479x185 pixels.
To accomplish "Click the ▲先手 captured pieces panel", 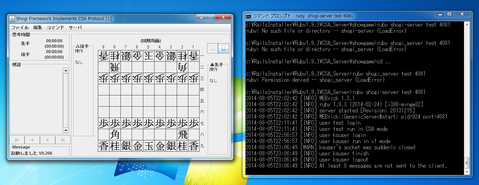I will pyautogui.click(x=218, y=109).
